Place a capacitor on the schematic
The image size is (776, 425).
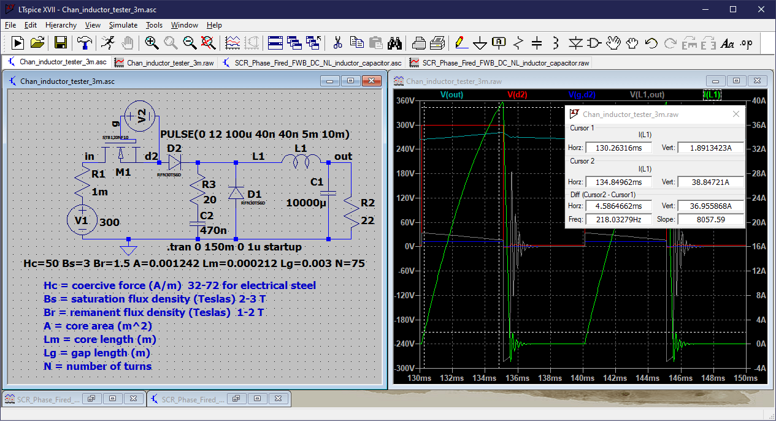tap(537, 43)
